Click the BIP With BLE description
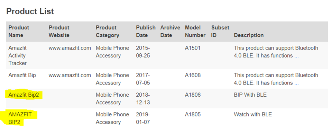 click(x=250, y=95)
